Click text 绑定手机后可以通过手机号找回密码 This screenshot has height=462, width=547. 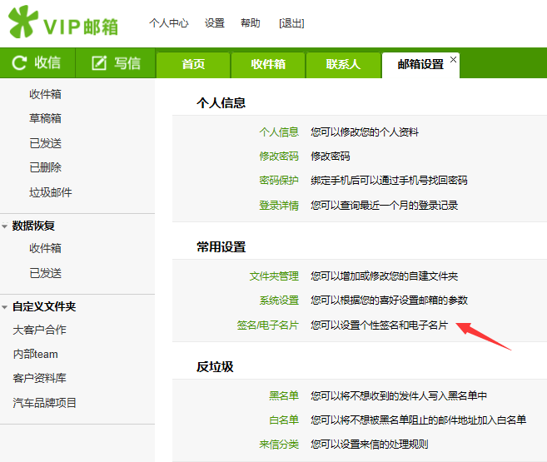390,181
